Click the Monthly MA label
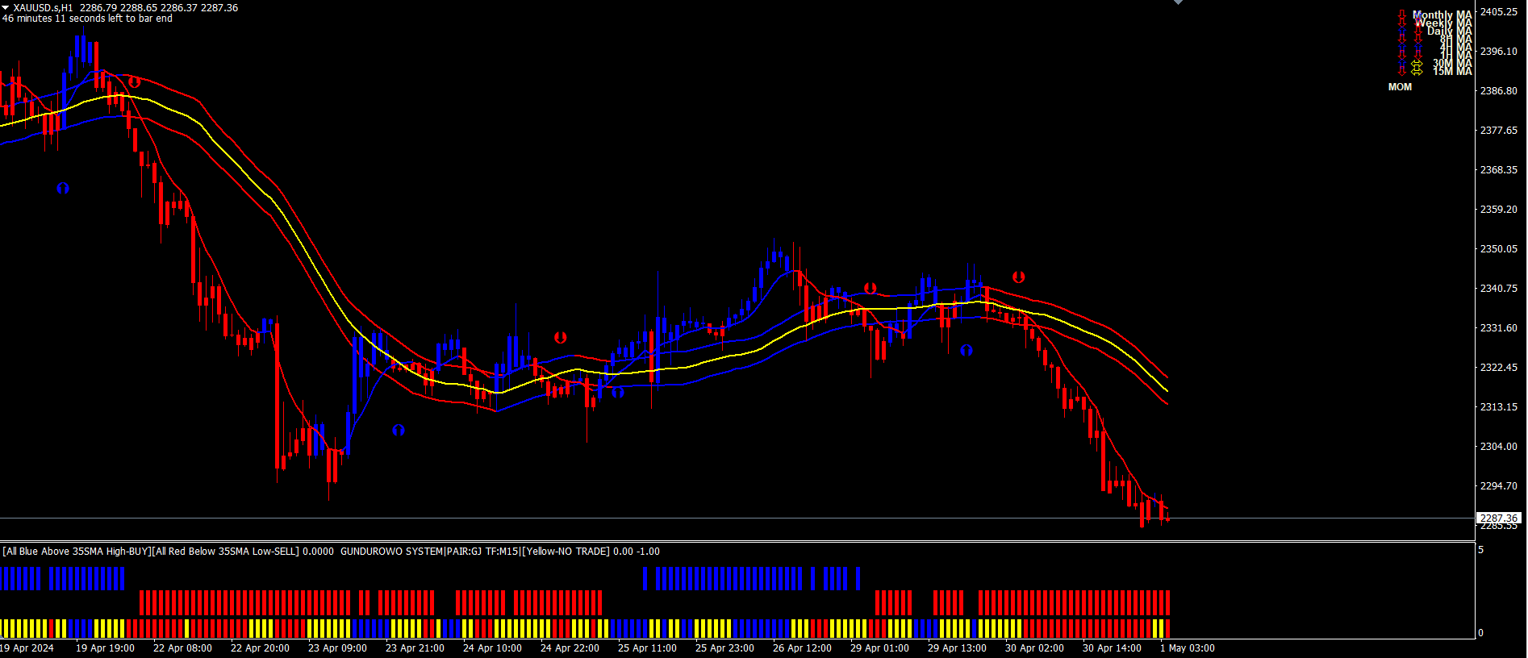The image size is (1528, 658). pyautogui.click(x=1442, y=15)
